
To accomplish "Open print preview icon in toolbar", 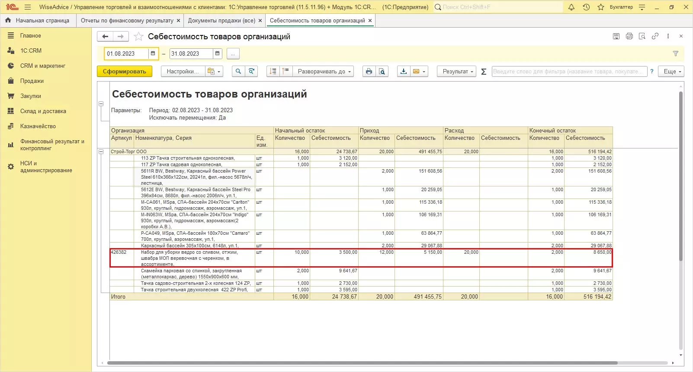I will pos(382,72).
